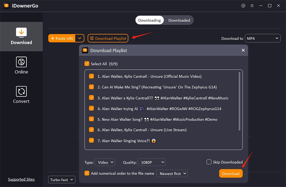Toggle Add numerical order to file name

point(87,173)
